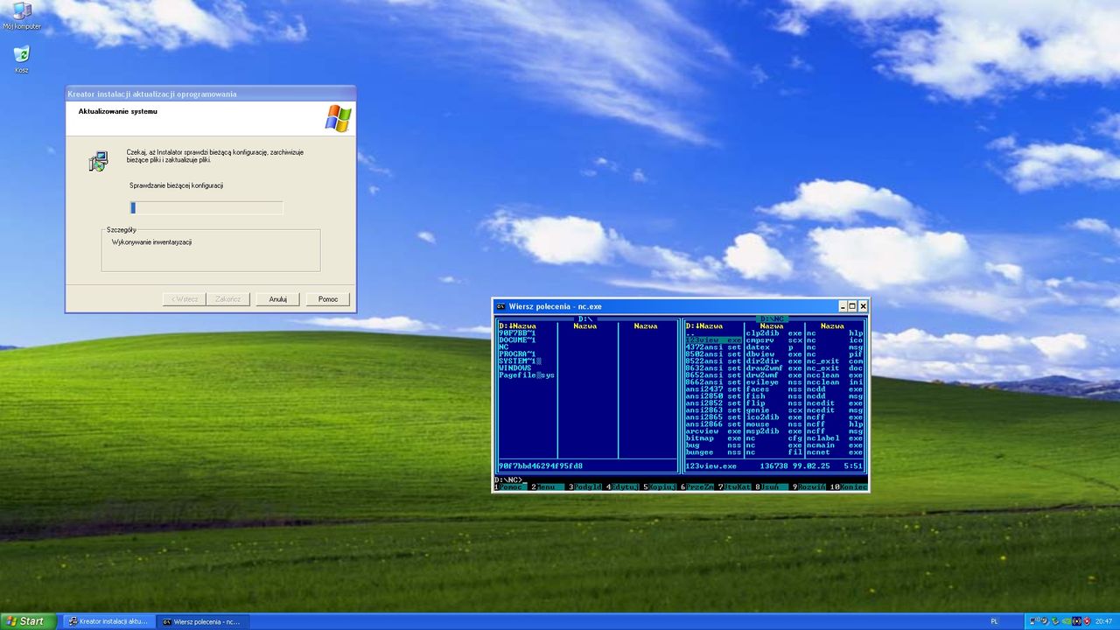This screenshot has height=630, width=1120.
Task: Click 10 Koniec in NC function bar
Action: (848, 486)
